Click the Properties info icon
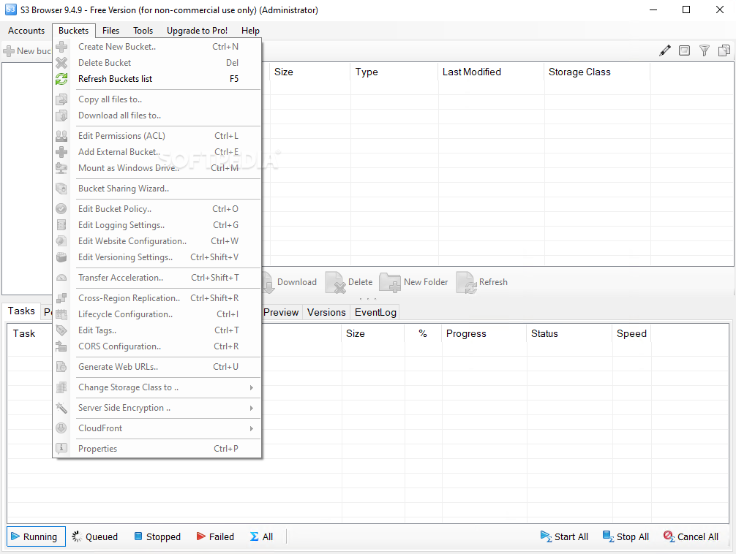 pyautogui.click(x=61, y=449)
